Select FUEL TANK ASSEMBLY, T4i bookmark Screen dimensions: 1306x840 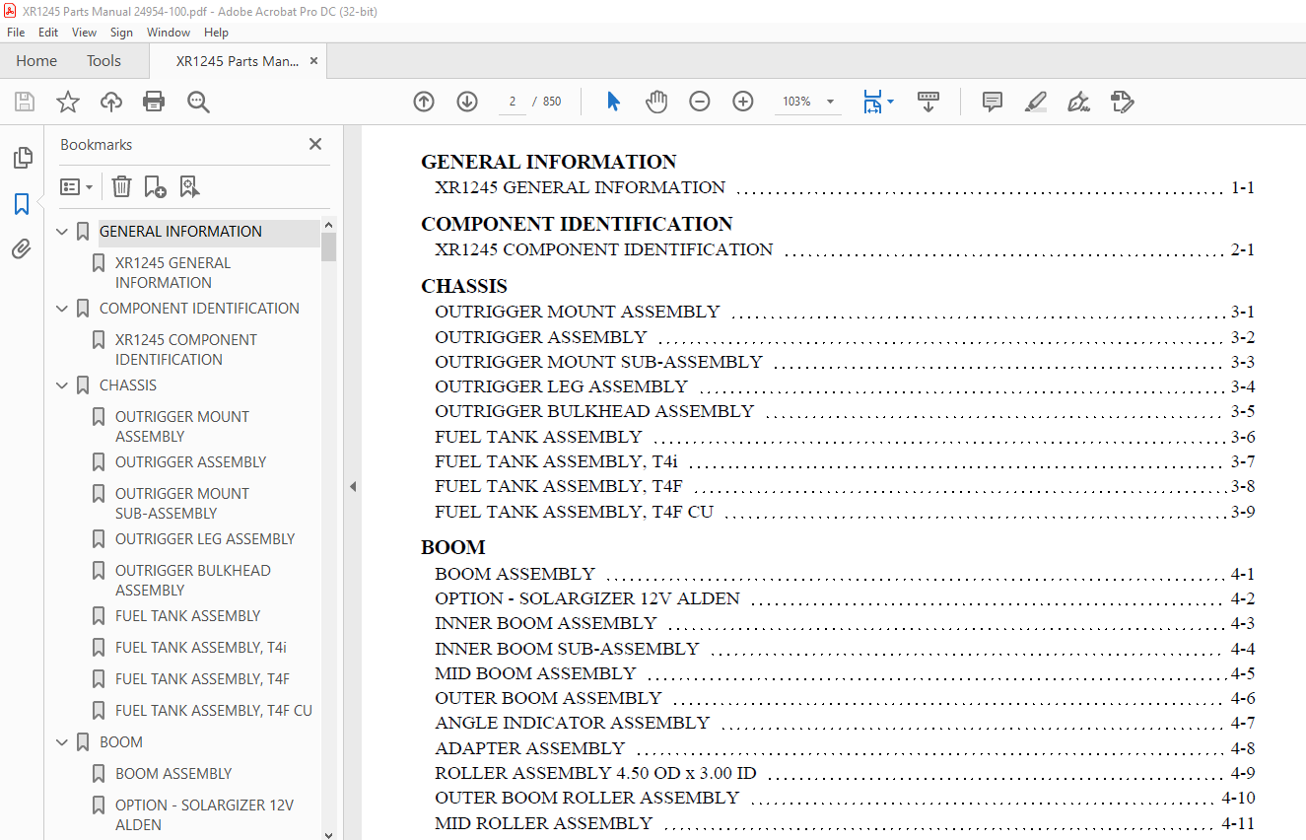tap(200, 648)
